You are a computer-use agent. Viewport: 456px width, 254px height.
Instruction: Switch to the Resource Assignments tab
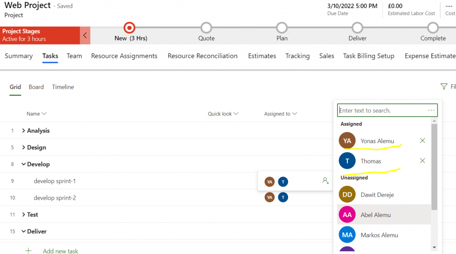tap(124, 56)
